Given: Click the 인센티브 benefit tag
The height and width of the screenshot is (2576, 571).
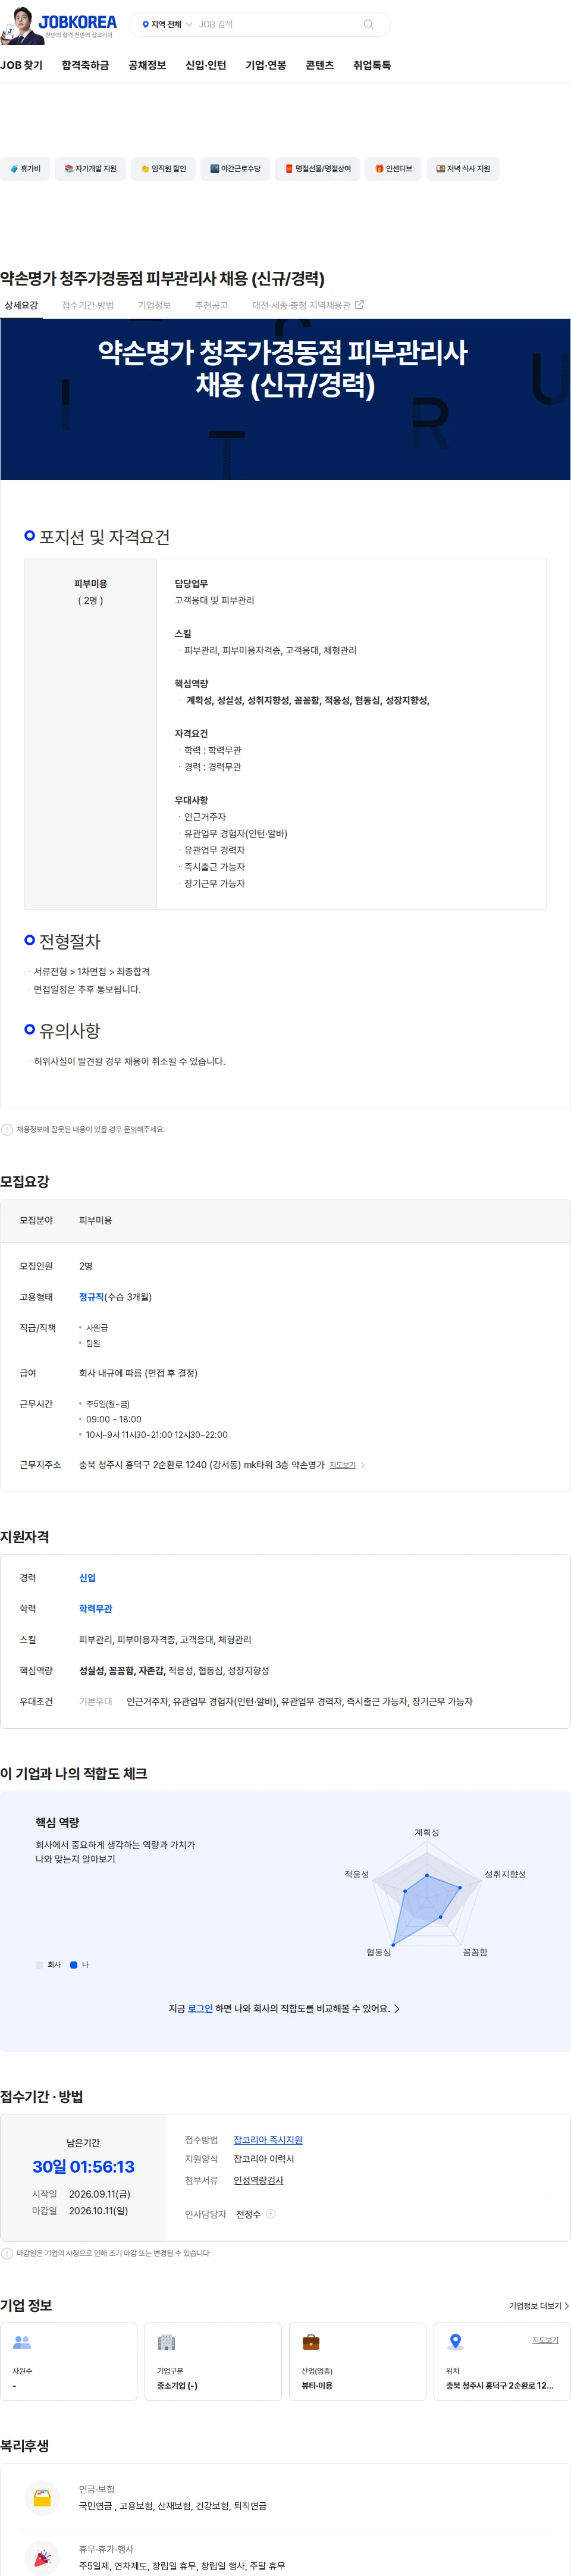Looking at the screenshot, I should 393,168.
